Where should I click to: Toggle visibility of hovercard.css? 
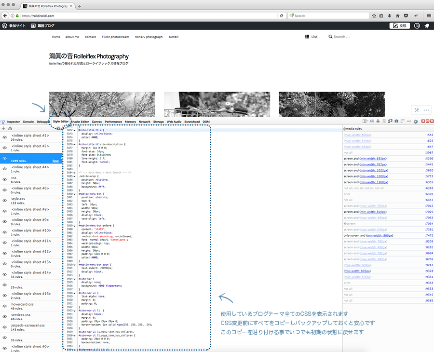tap(4, 306)
